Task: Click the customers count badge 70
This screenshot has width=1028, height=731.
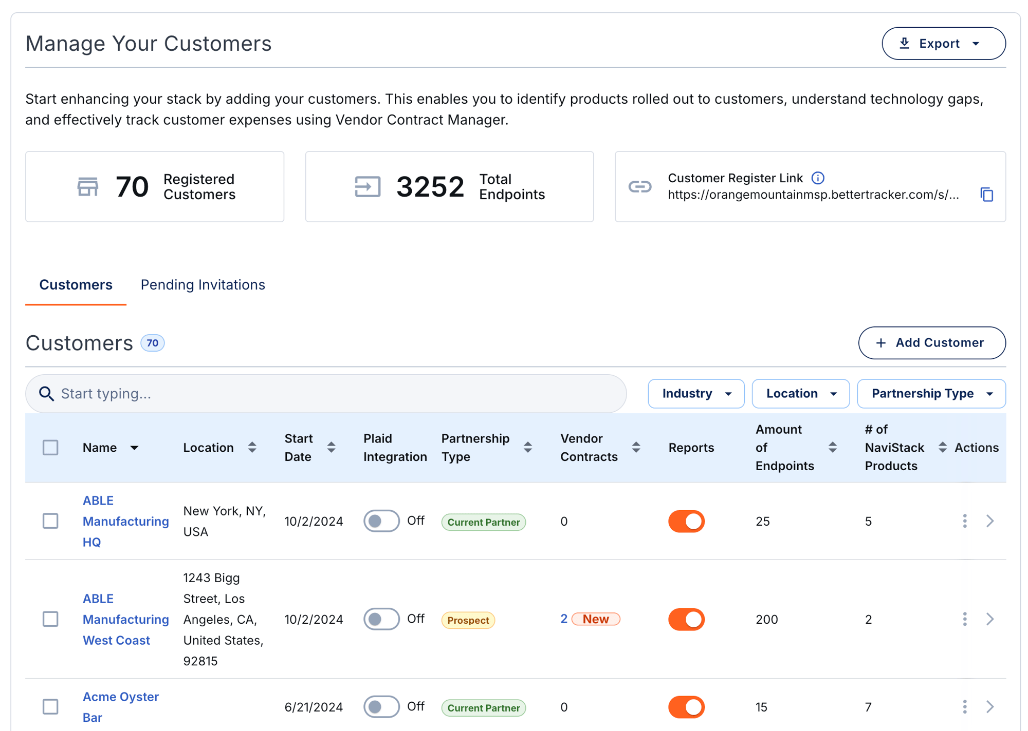Action: [x=153, y=343]
